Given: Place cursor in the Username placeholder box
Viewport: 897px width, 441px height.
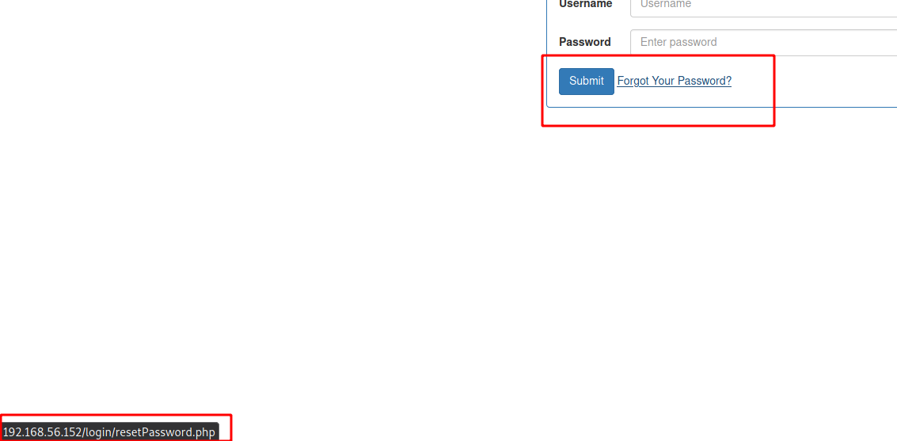Looking at the screenshot, I should click(x=764, y=6).
